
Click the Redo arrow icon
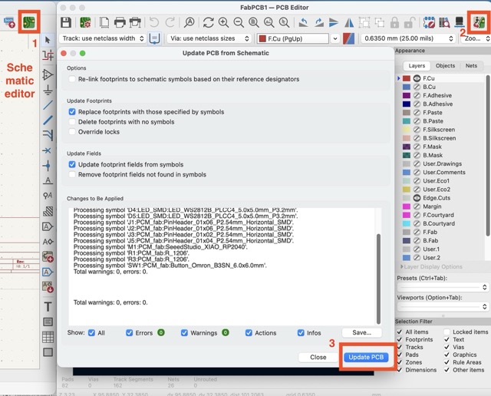170,22
